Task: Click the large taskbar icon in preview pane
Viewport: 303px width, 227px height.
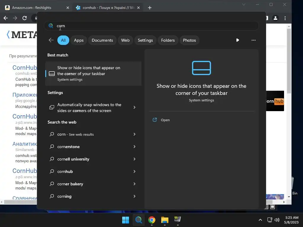Action: tap(201, 68)
